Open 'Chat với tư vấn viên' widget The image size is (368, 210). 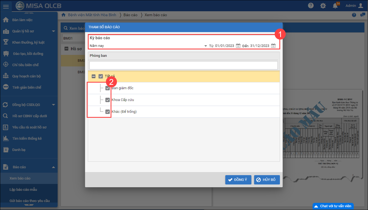(x=333, y=206)
